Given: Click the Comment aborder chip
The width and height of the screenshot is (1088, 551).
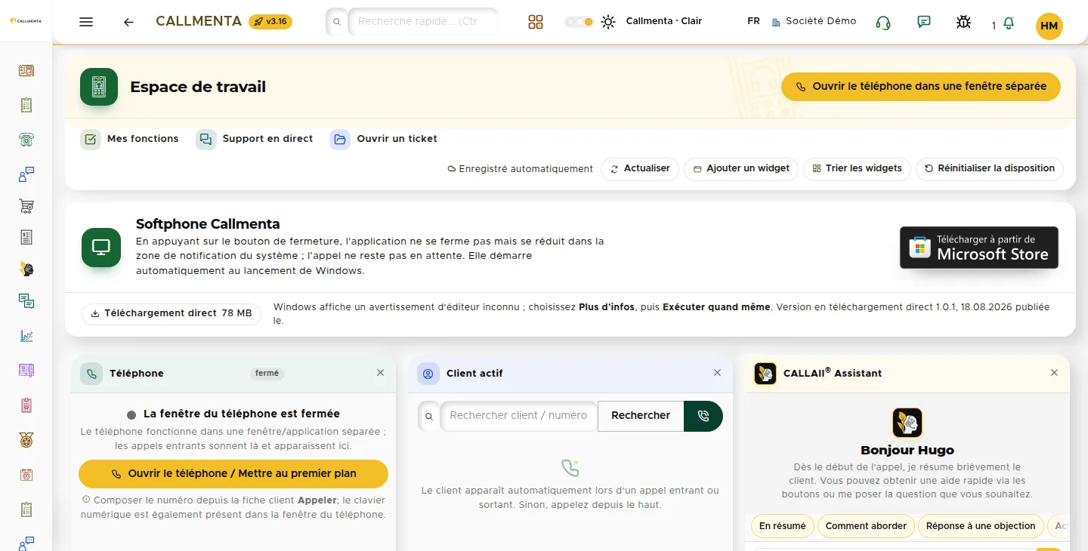Looking at the screenshot, I should (x=866, y=526).
